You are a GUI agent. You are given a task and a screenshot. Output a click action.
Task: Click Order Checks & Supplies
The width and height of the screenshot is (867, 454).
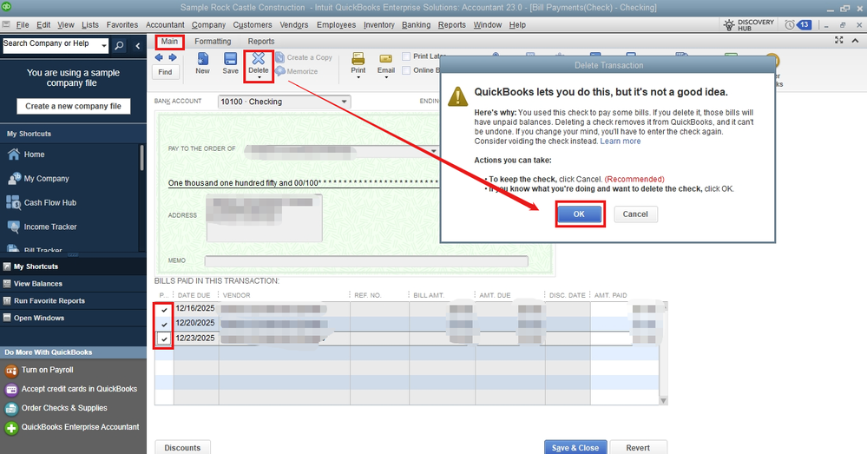tap(64, 408)
